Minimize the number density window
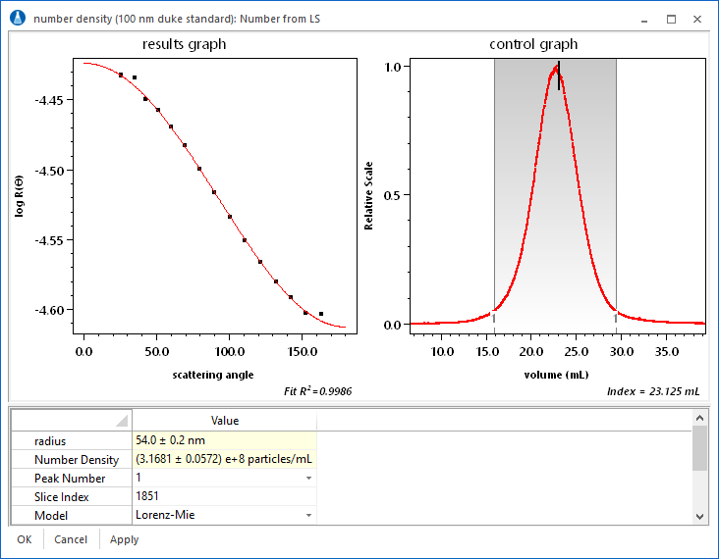 (x=645, y=19)
